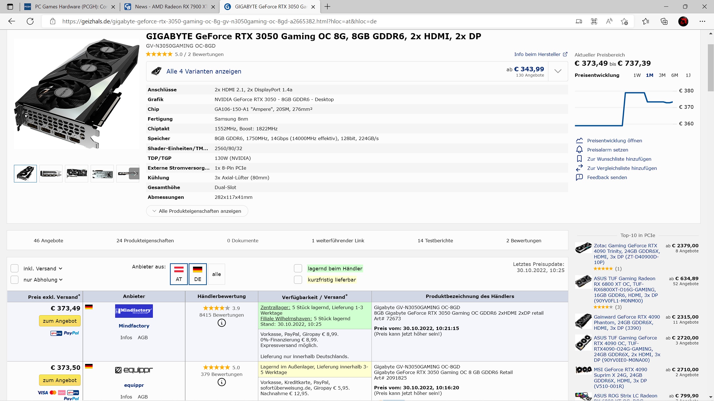Toggle the kurzfristig lieferbar checkbox
Viewport: 714px width, 401px height.
298,280
